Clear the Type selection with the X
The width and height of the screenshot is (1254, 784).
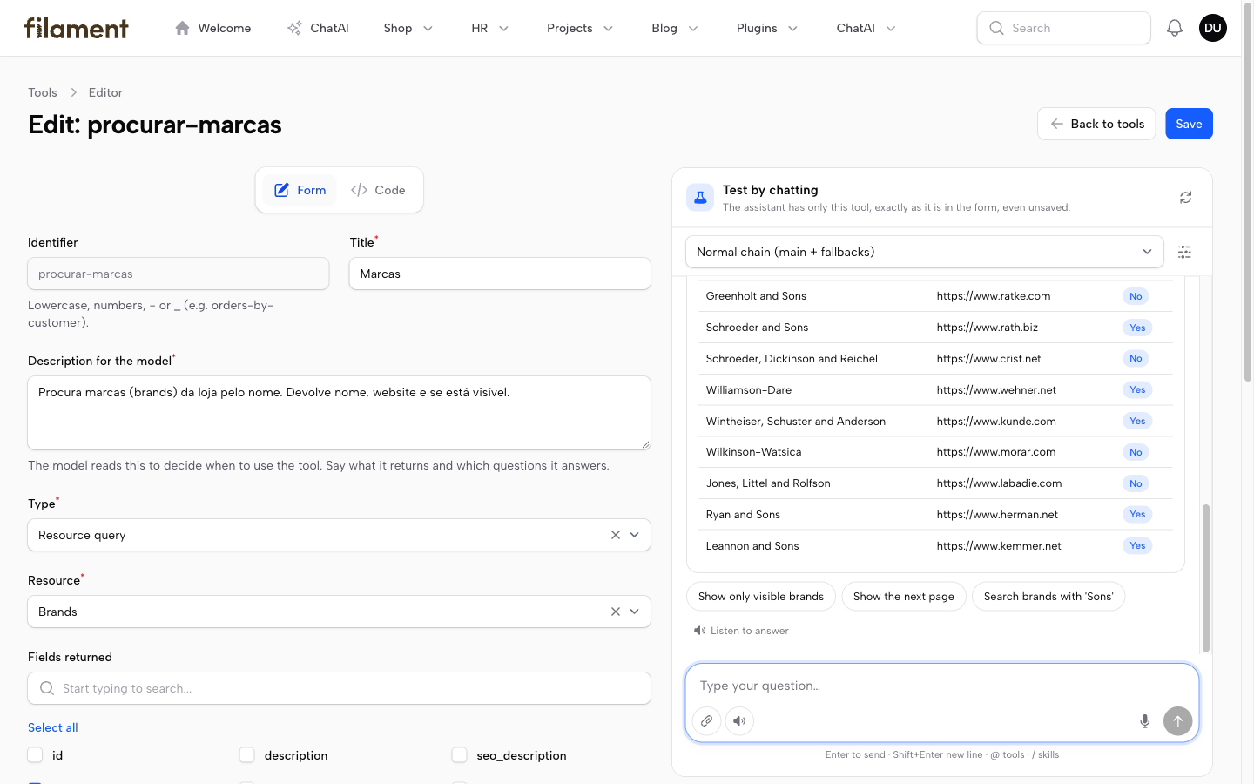(616, 535)
